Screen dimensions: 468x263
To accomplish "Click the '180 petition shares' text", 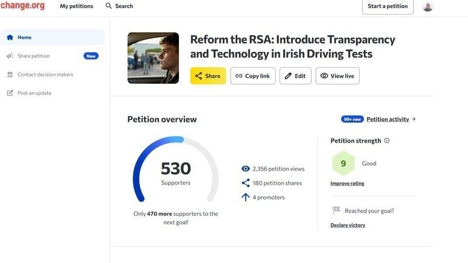I will point(277,183).
